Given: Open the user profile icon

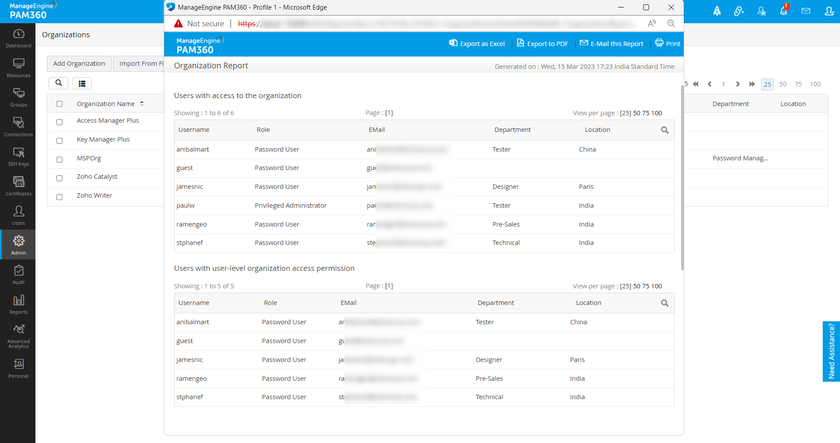Looking at the screenshot, I should tap(829, 11).
